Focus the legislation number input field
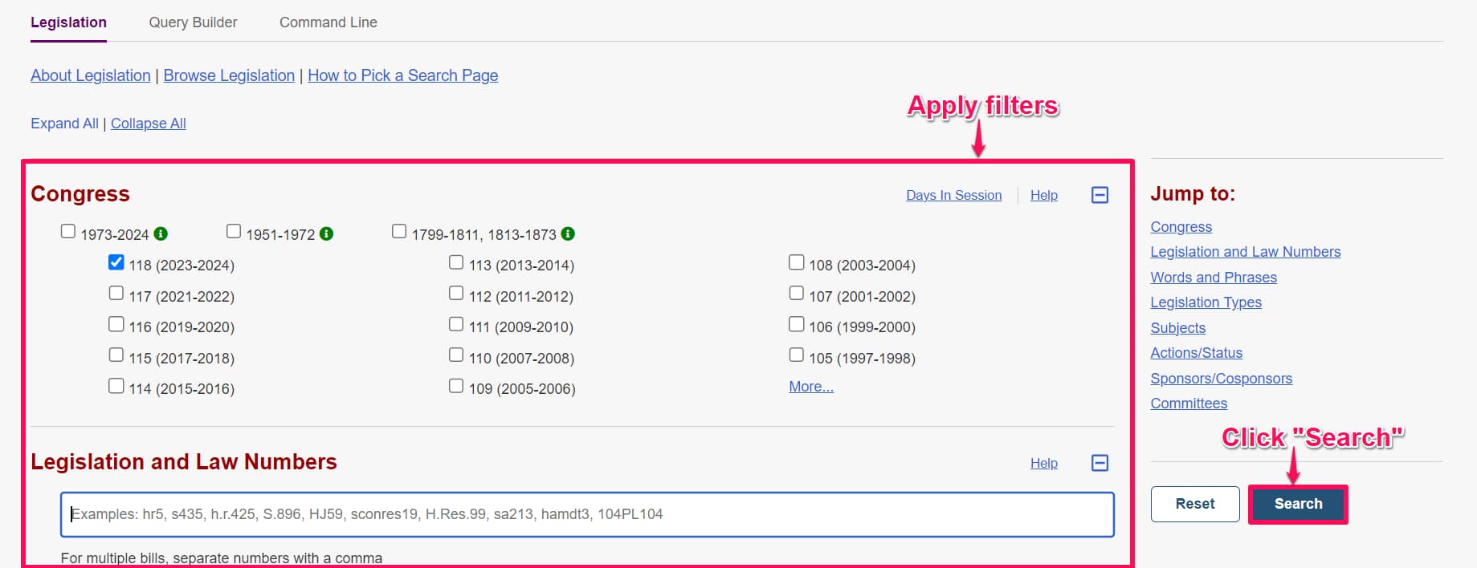The width and height of the screenshot is (1477, 568). pyautogui.click(x=586, y=514)
